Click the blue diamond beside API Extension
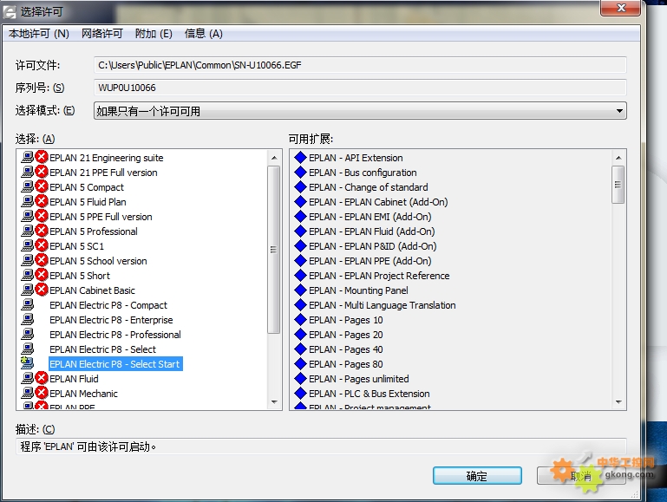Screen dimensions: 667x502 click(300, 157)
